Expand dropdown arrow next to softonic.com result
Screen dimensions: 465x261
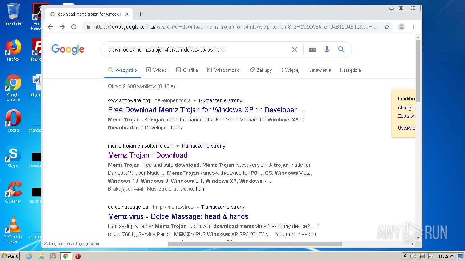pyautogui.click(x=178, y=146)
